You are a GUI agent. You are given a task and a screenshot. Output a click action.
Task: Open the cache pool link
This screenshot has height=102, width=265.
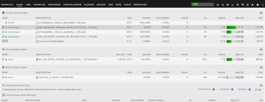point(11,59)
